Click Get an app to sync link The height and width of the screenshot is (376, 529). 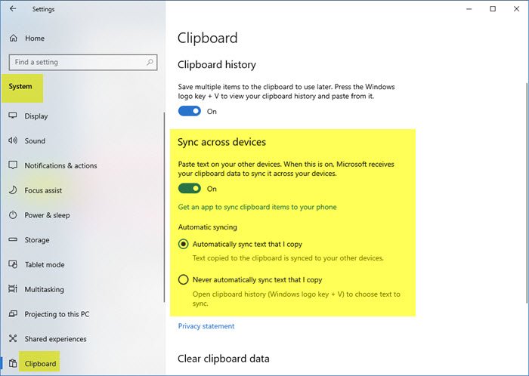click(x=257, y=207)
